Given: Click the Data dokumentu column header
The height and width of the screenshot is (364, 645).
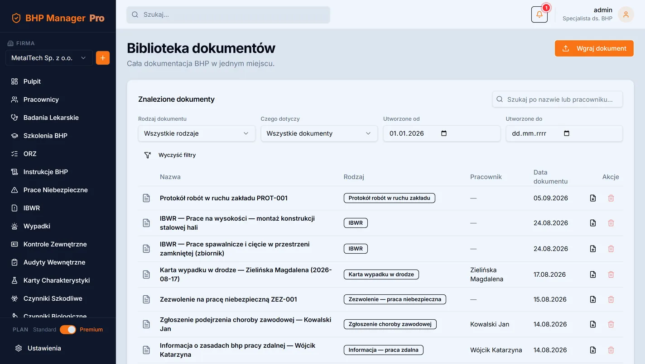Looking at the screenshot, I should point(550,177).
